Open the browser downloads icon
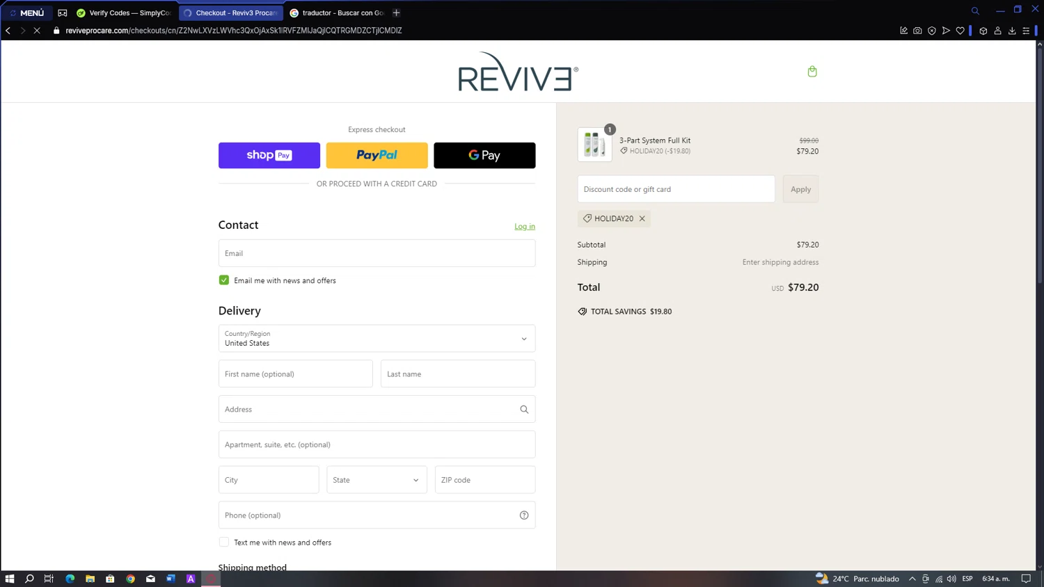This screenshot has width=1044, height=587. click(x=1012, y=31)
